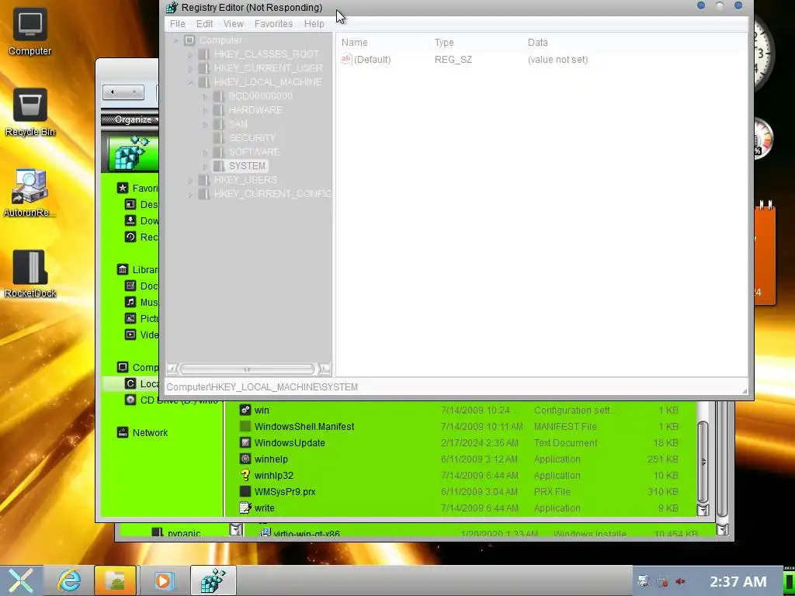Open the Favorites menu in Registry Editor
Screen dimensions: 795x596
click(273, 24)
